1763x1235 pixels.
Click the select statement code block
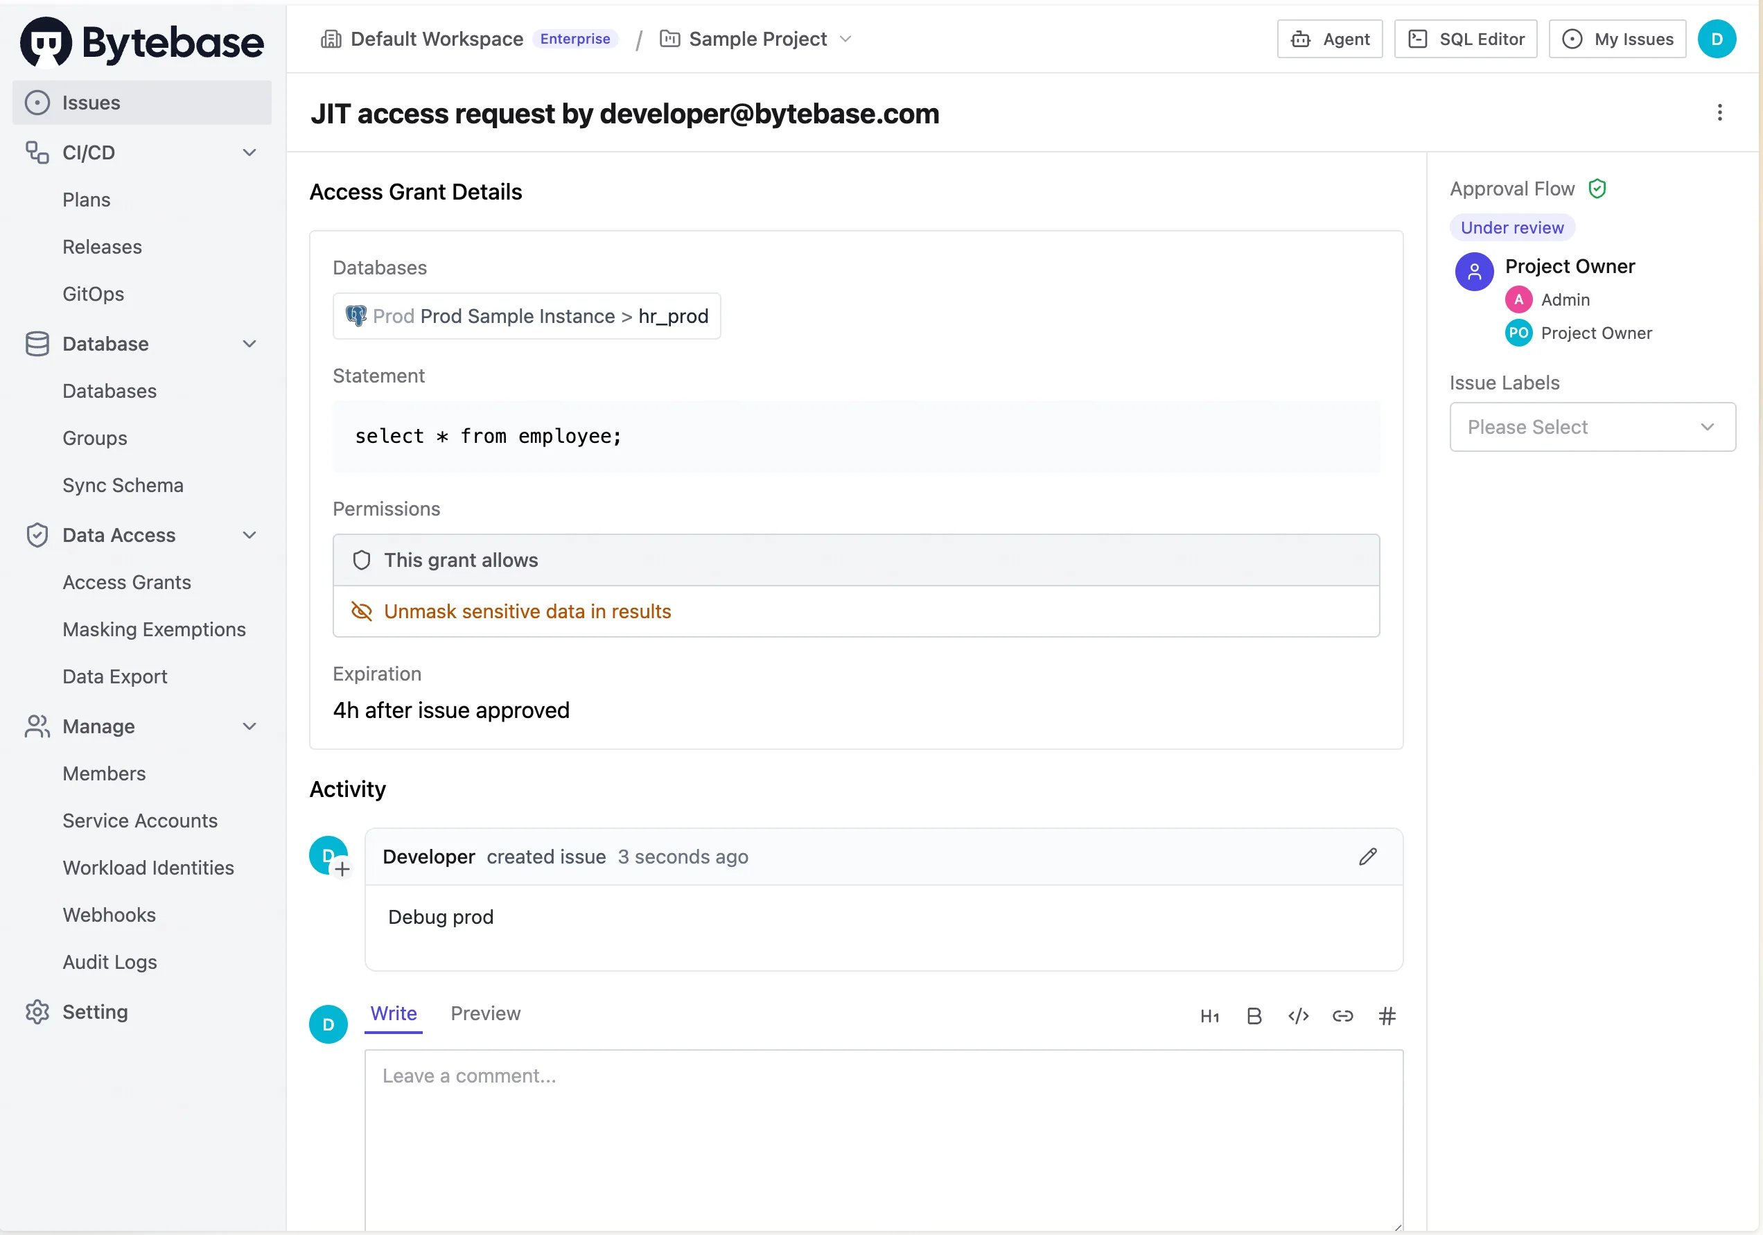pyautogui.click(x=855, y=436)
